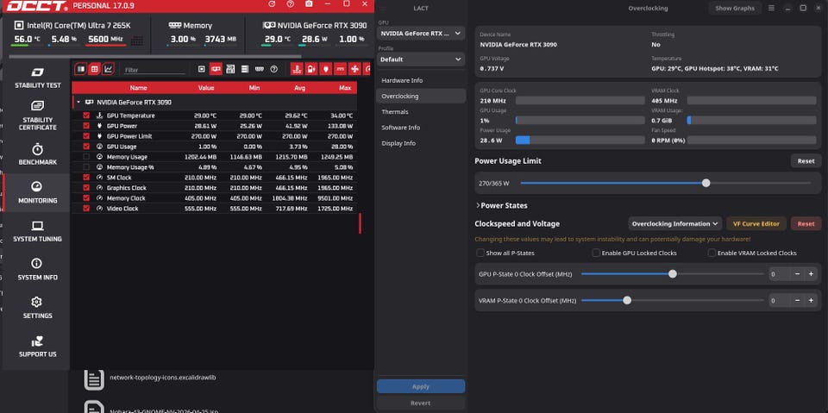The width and height of the screenshot is (828, 413).
Task: Click the Apply button in LACT
Action: (x=421, y=386)
